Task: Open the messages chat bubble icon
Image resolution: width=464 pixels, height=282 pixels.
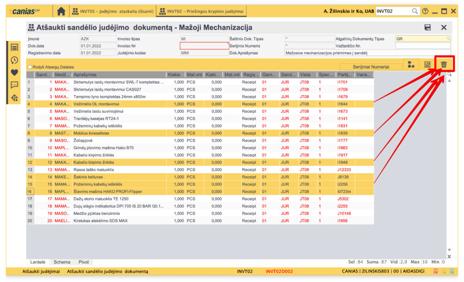Action: [14, 85]
